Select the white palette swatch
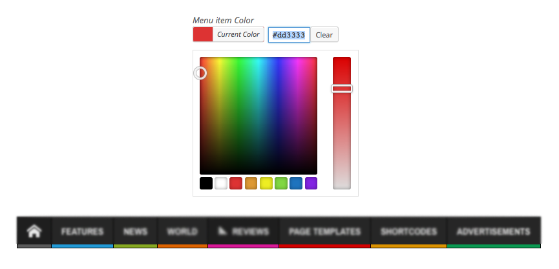The width and height of the screenshot is (559, 269). click(x=221, y=184)
